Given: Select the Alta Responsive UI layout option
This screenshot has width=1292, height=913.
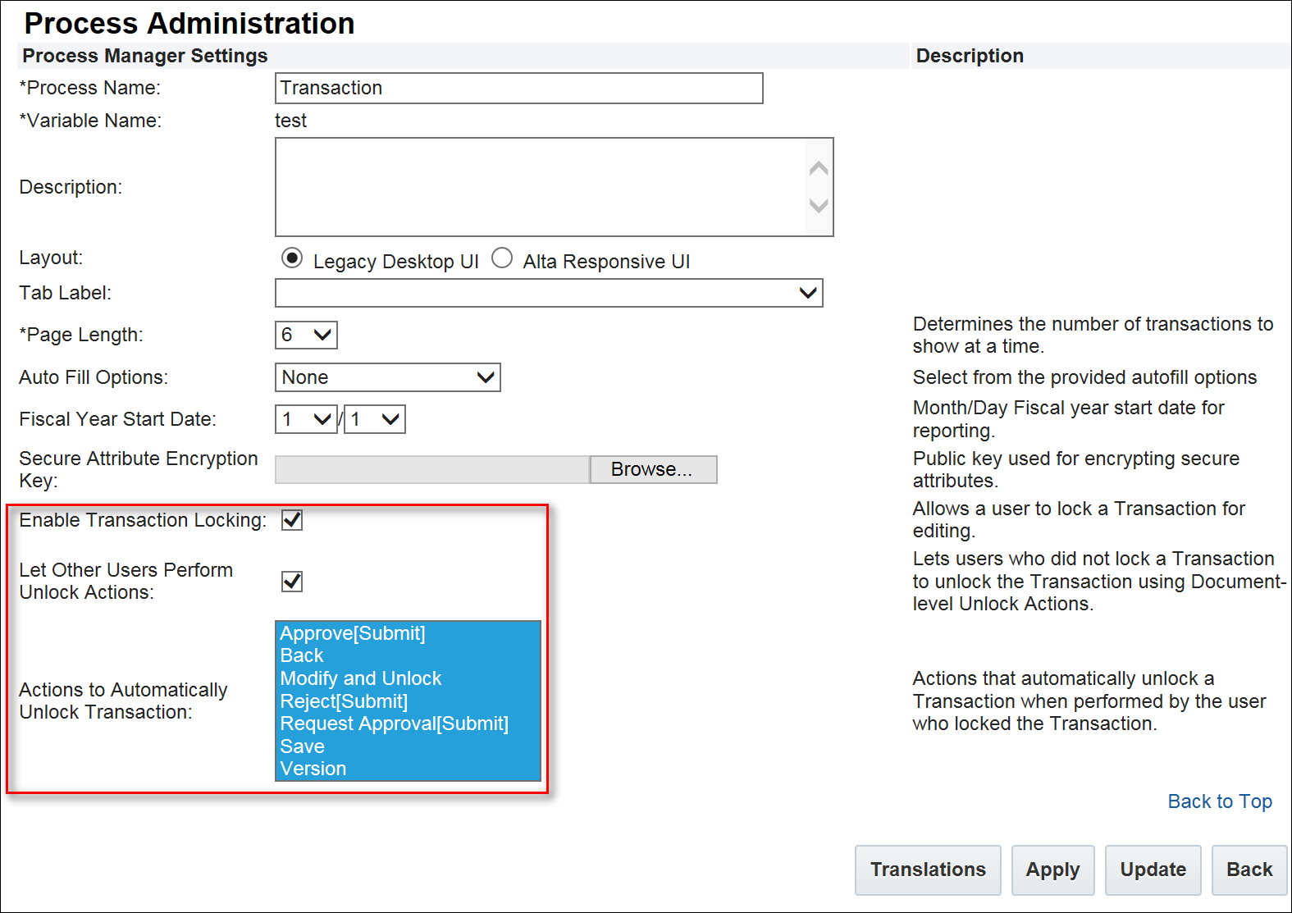Looking at the screenshot, I should (x=502, y=258).
